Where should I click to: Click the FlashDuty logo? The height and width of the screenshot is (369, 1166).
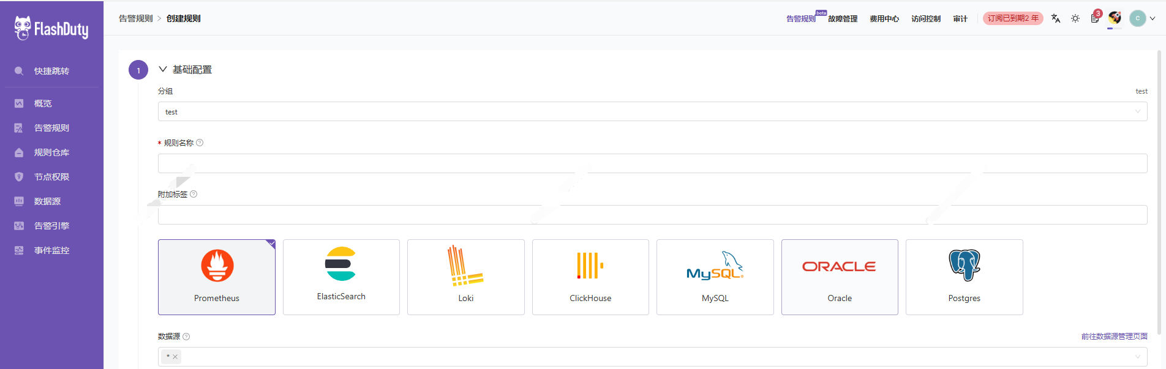pos(51,28)
